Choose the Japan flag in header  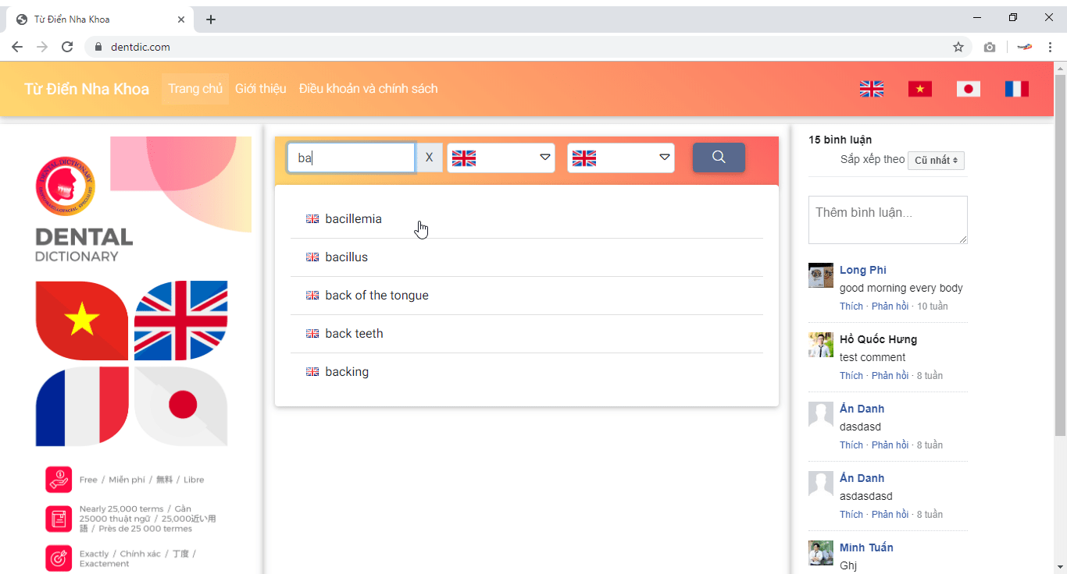(969, 89)
